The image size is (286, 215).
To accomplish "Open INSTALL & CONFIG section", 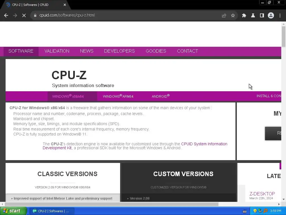I will click(269, 96).
